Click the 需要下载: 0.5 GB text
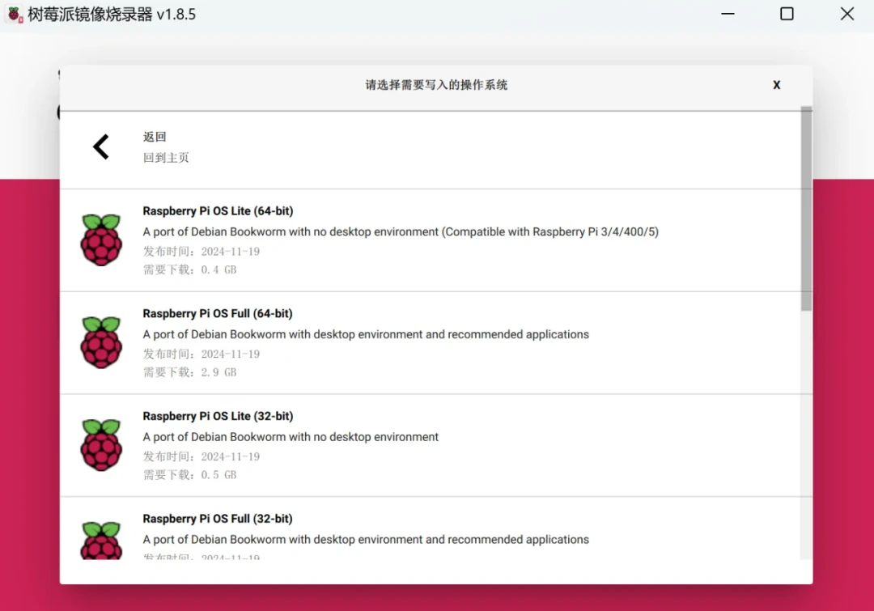 click(189, 475)
